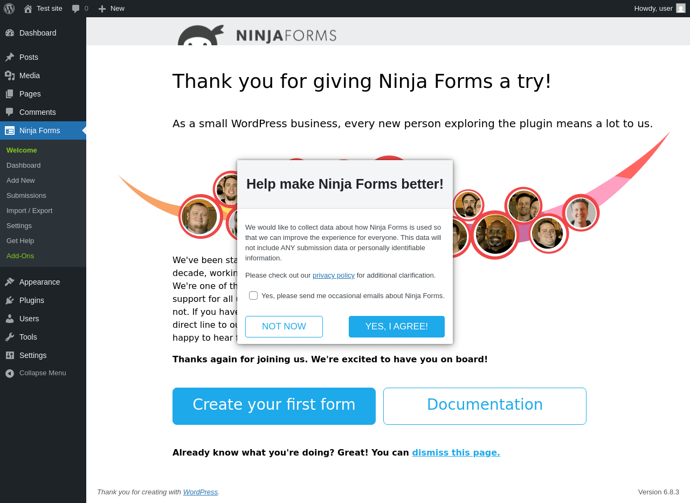
Task: Click the Appearance paintbrush icon
Action: click(10, 282)
